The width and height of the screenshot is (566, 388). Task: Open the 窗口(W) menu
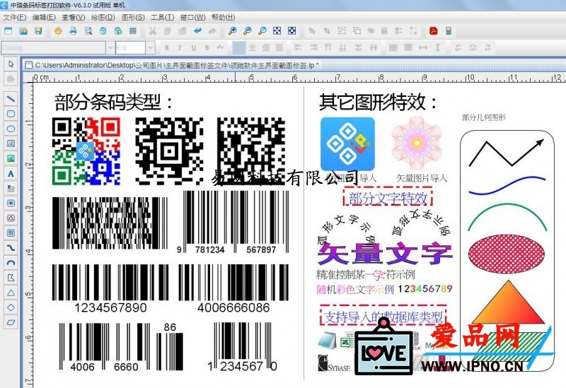coord(192,17)
